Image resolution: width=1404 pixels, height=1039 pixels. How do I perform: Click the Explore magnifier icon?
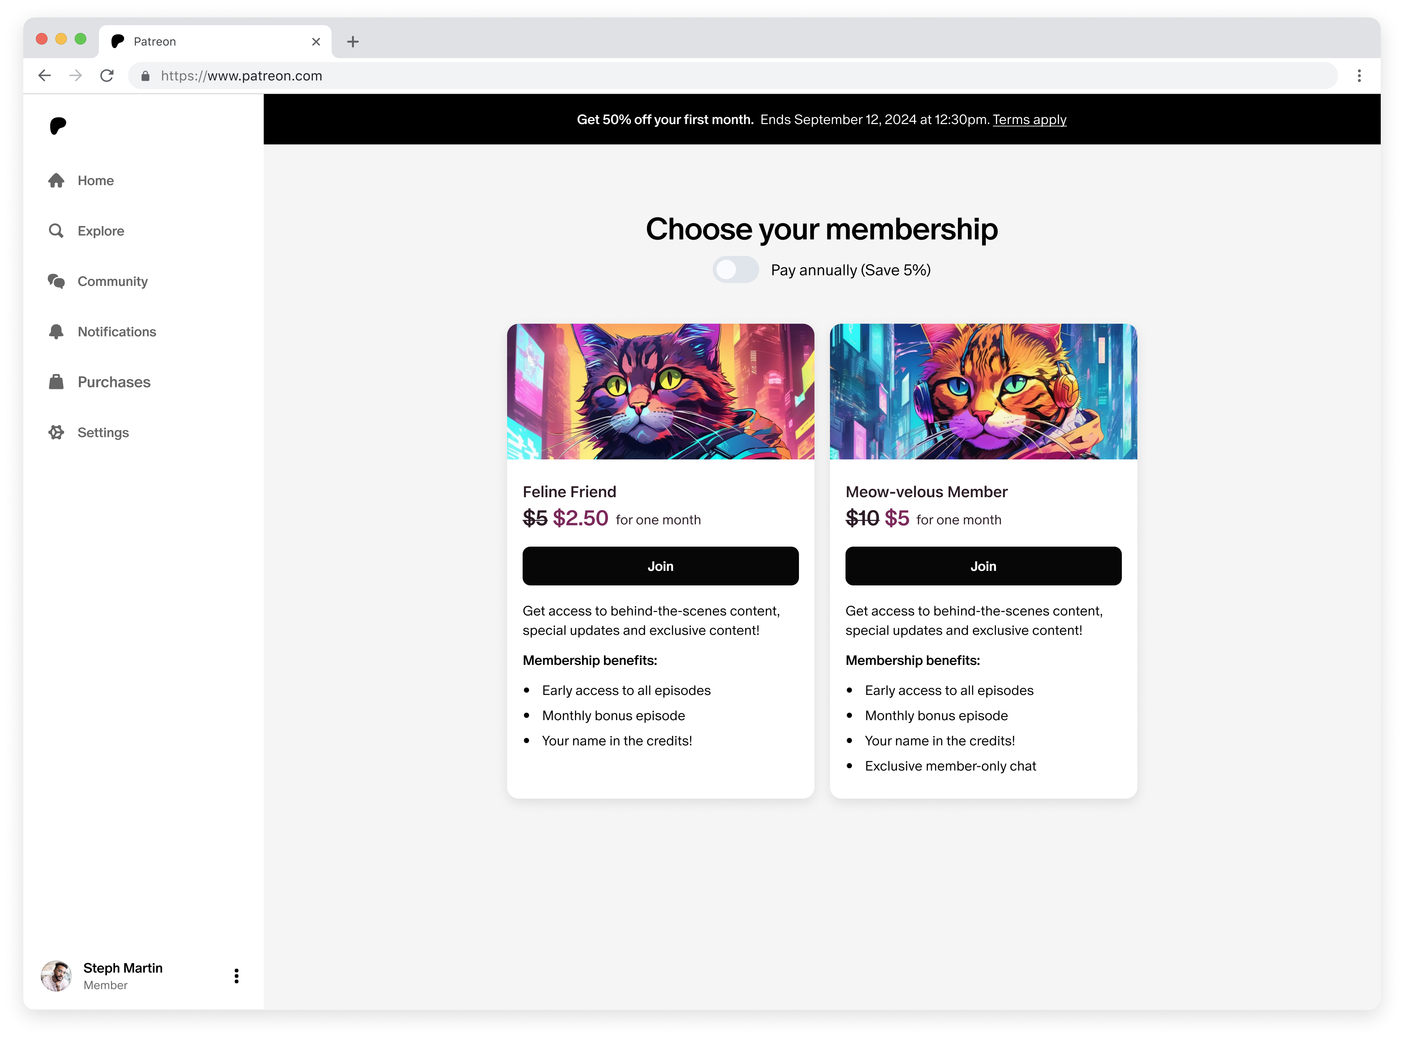(x=57, y=231)
